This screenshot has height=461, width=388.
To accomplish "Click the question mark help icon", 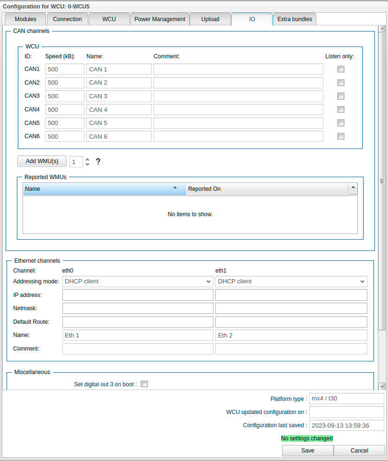I will (98, 162).
